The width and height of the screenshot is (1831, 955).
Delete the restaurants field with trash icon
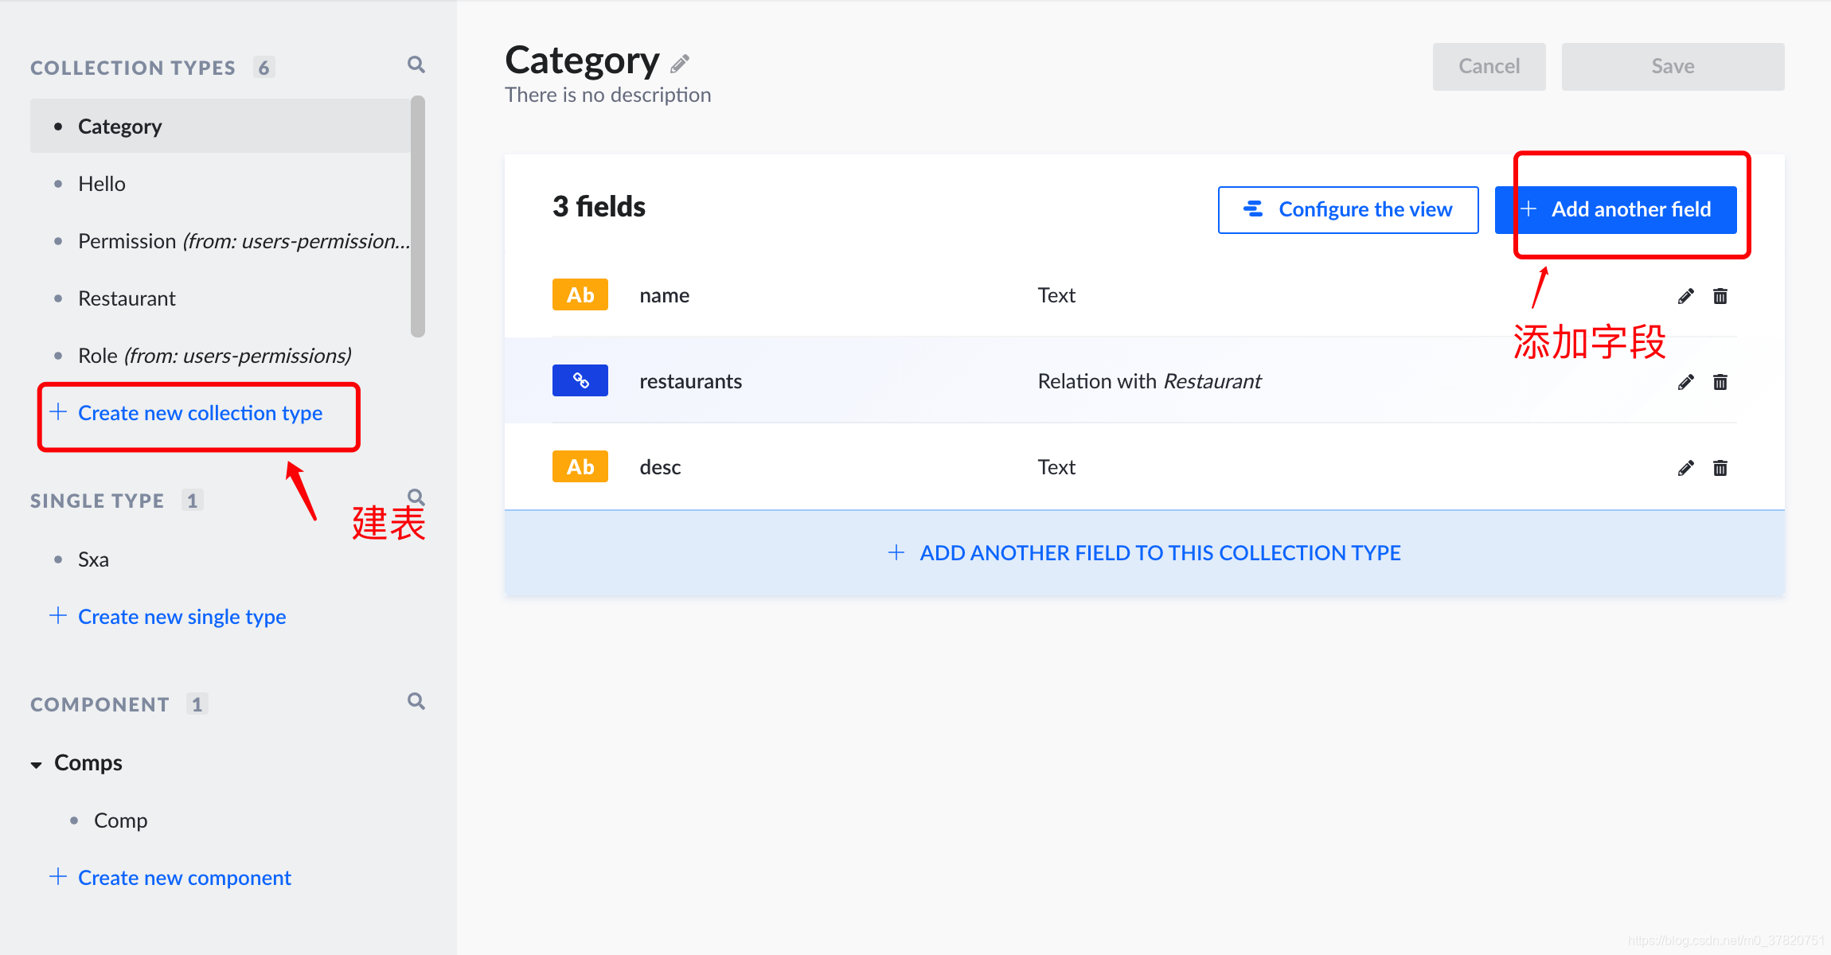click(1720, 382)
